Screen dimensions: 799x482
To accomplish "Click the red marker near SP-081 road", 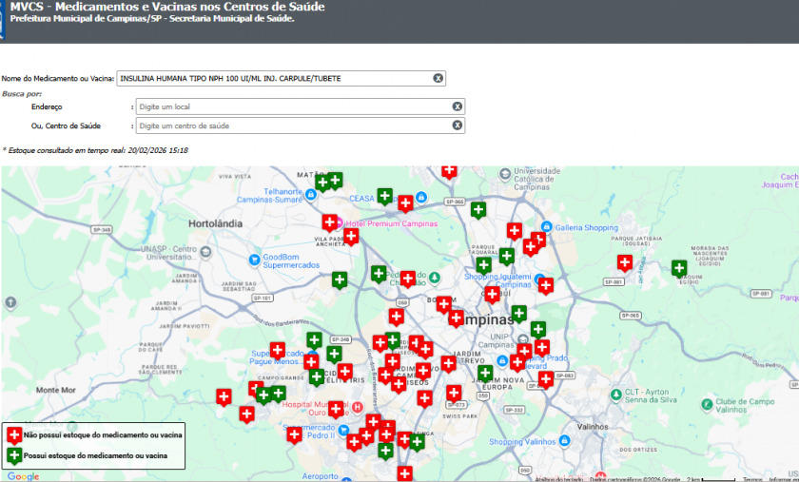I will pos(625,262).
